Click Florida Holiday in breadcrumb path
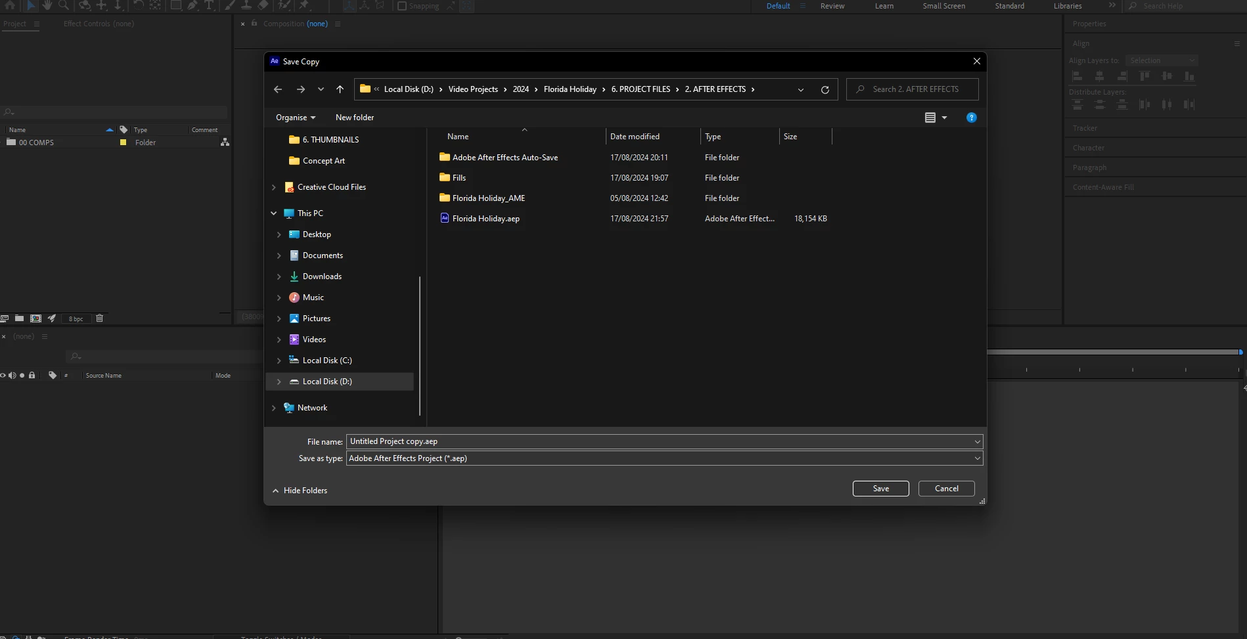 click(x=570, y=89)
